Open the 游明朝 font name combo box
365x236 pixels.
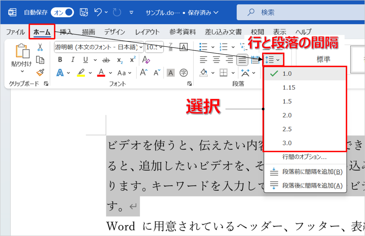pos(99,47)
